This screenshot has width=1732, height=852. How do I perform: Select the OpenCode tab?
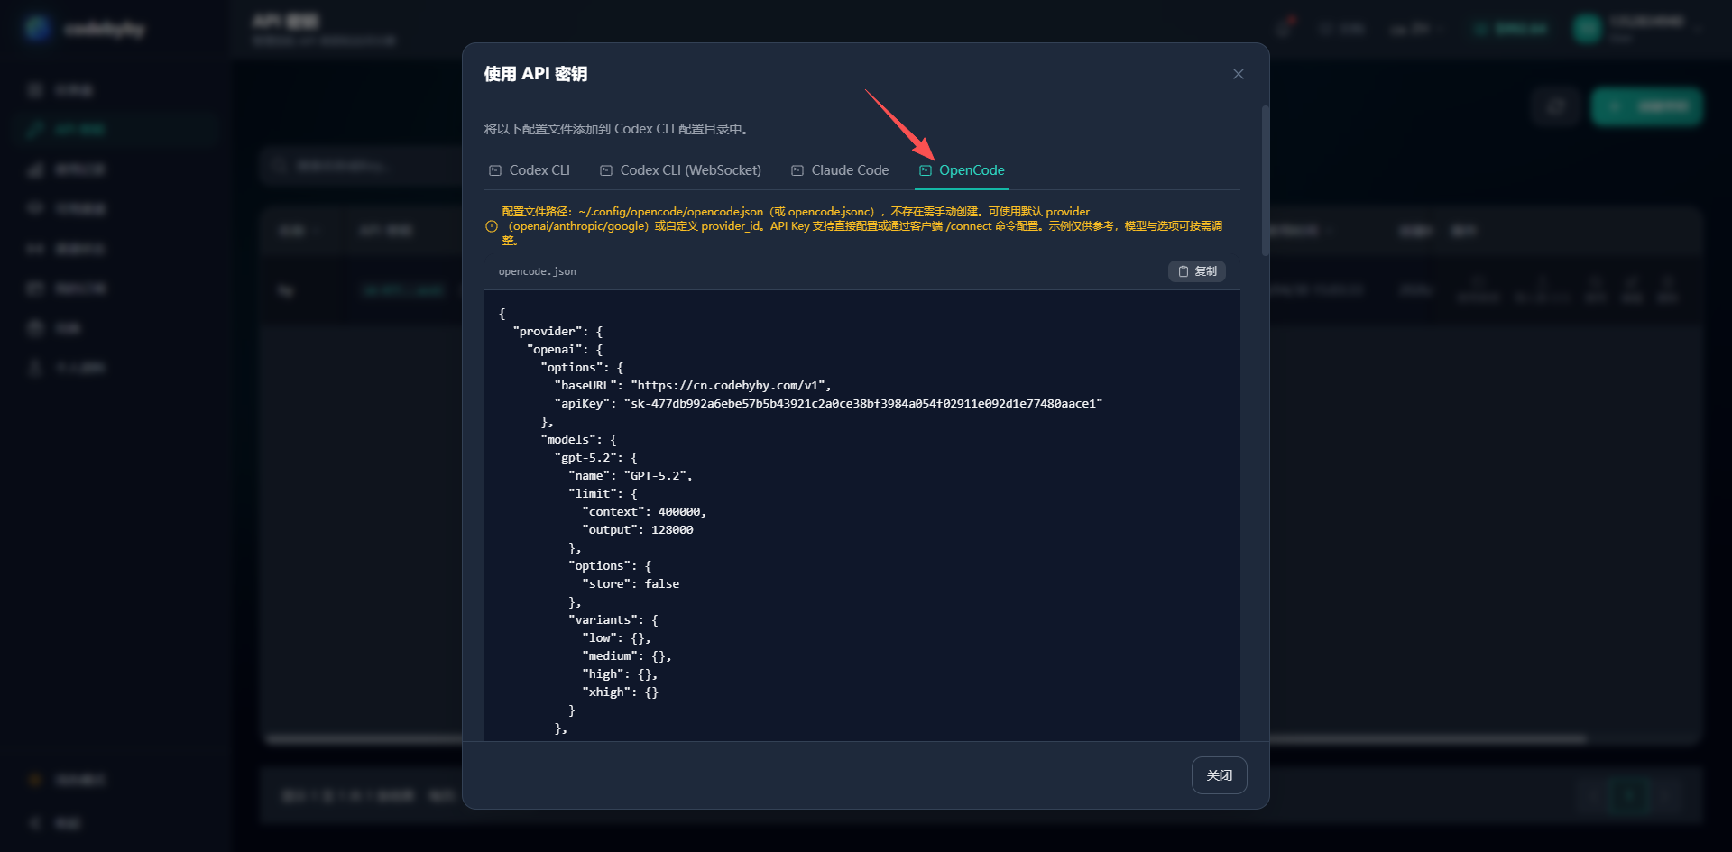(x=962, y=170)
